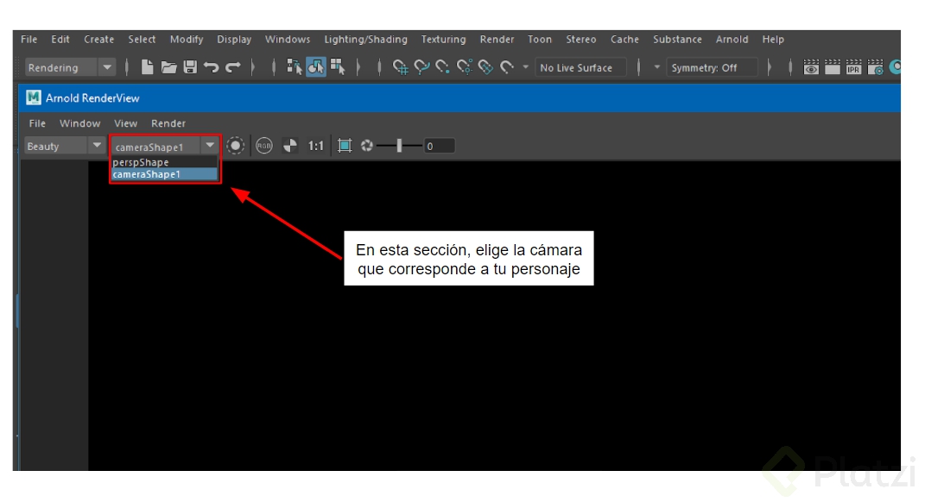
Task: Create a new scene file
Action: [x=148, y=67]
